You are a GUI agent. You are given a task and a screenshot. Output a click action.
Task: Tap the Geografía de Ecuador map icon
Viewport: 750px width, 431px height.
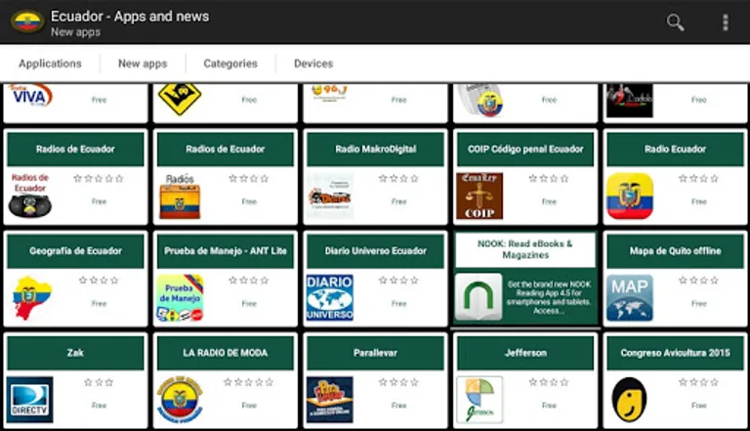(x=31, y=297)
